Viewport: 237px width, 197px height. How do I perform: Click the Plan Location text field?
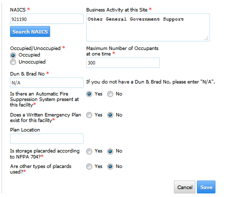point(47,138)
